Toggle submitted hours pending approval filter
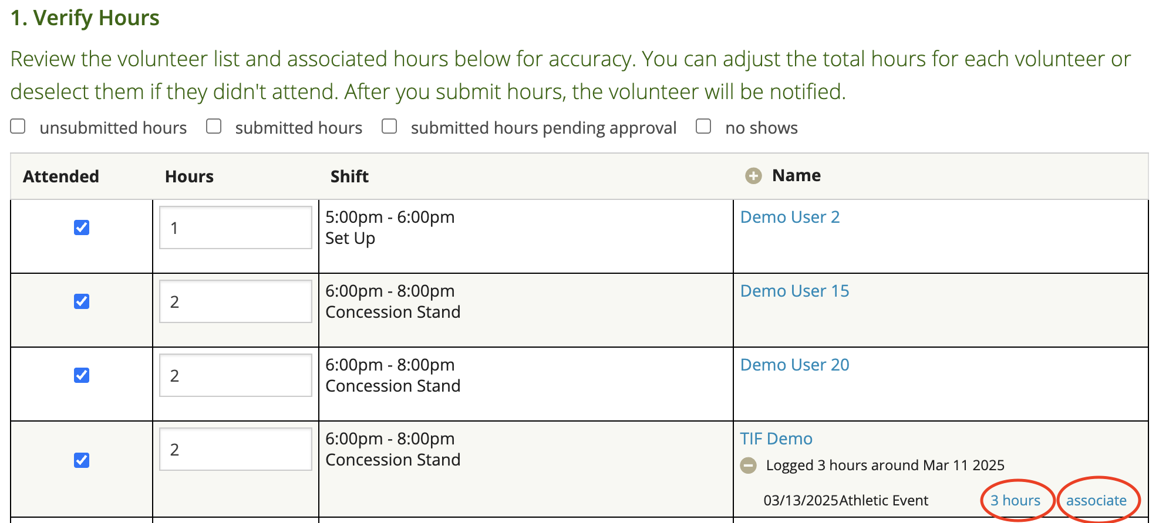 (x=389, y=127)
